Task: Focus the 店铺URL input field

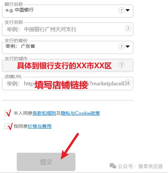Action: [x=68, y=83]
